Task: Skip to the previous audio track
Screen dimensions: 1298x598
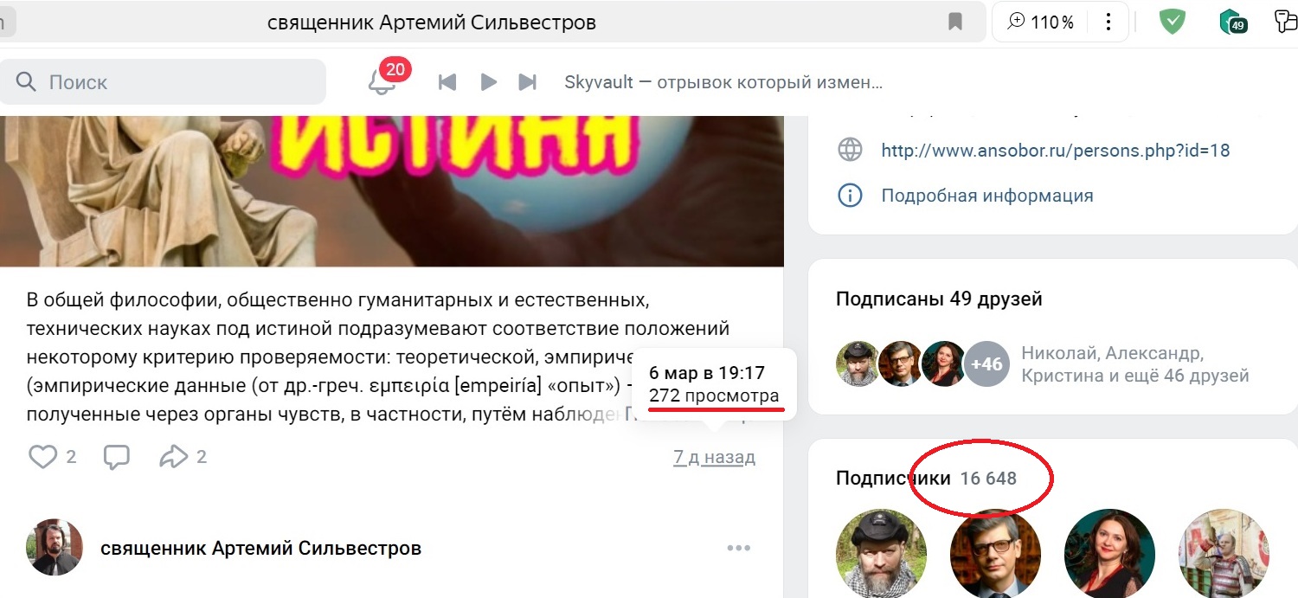Action: 447,82
